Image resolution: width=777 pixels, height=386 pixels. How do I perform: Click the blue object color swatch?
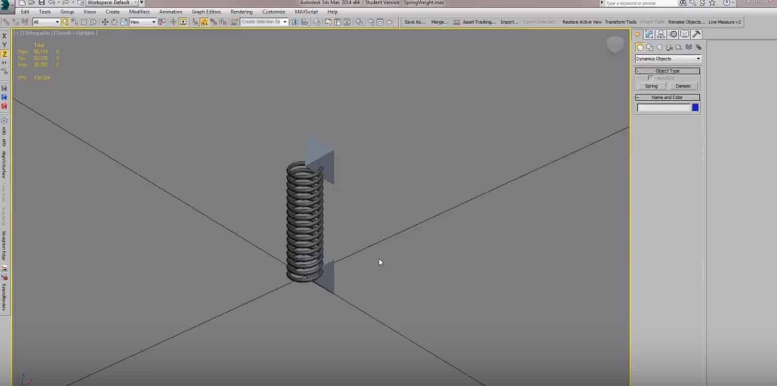(695, 107)
